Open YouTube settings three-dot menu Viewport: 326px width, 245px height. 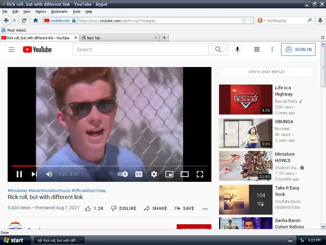(x=272, y=49)
